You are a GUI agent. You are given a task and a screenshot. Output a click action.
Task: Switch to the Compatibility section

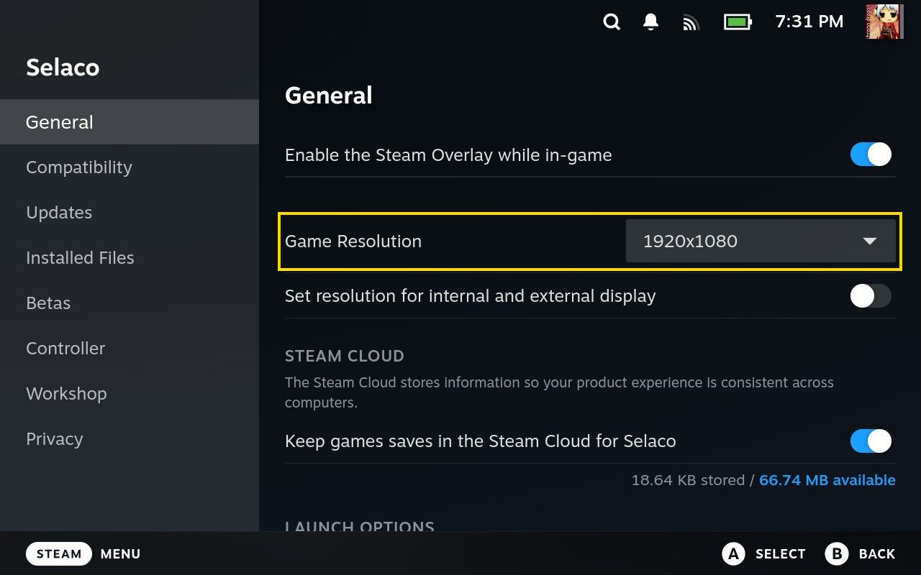[x=79, y=167]
